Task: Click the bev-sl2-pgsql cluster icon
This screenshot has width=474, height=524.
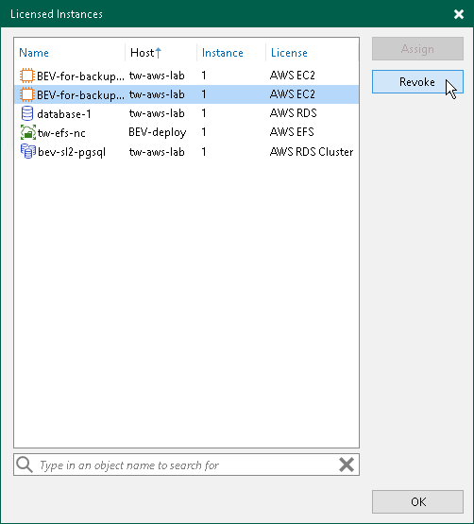Action: pyautogui.click(x=27, y=151)
